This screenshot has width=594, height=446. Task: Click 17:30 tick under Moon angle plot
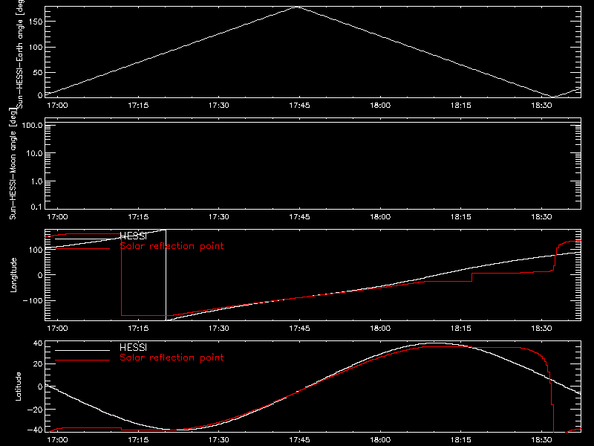(x=218, y=216)
